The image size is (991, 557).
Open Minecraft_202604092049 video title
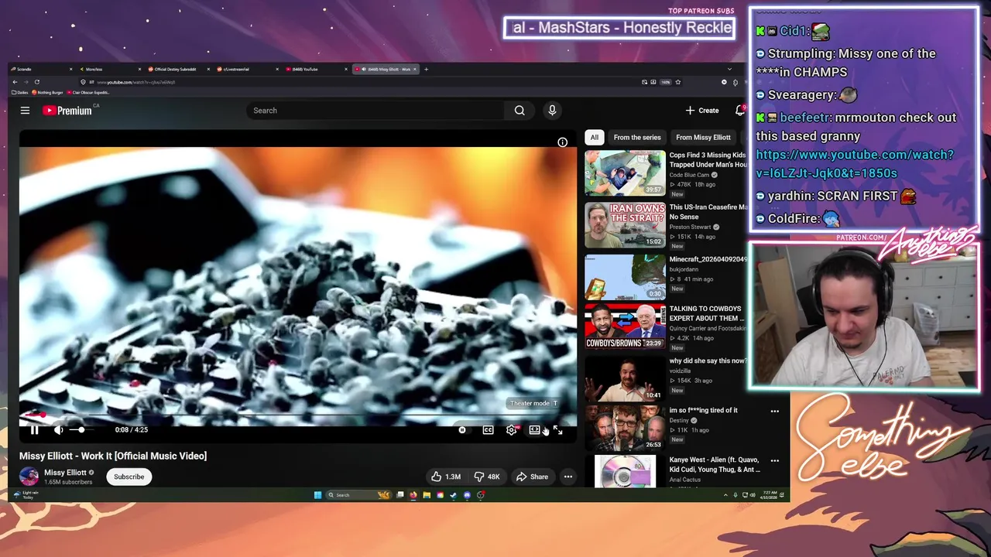[708, 259]
